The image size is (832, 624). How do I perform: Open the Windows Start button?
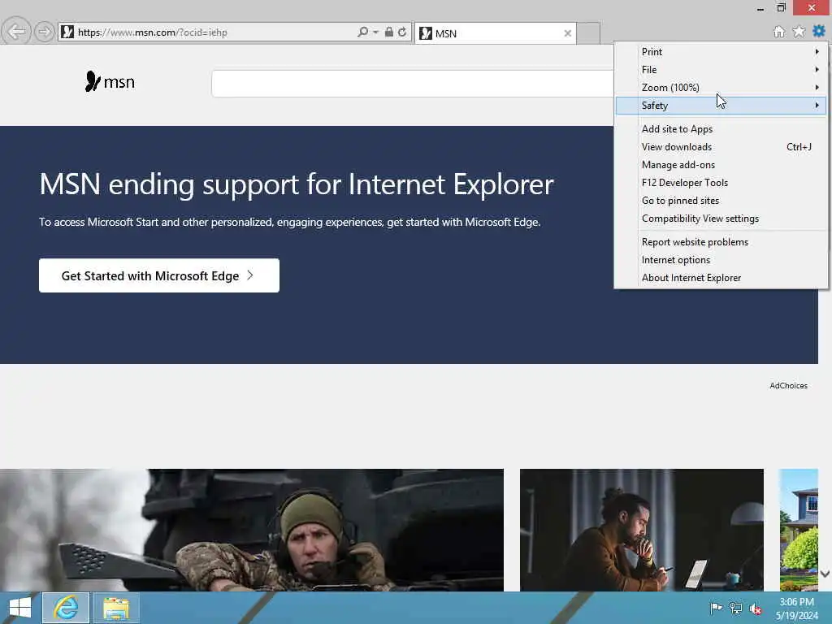pyautogui.click(x=20, y=608)
